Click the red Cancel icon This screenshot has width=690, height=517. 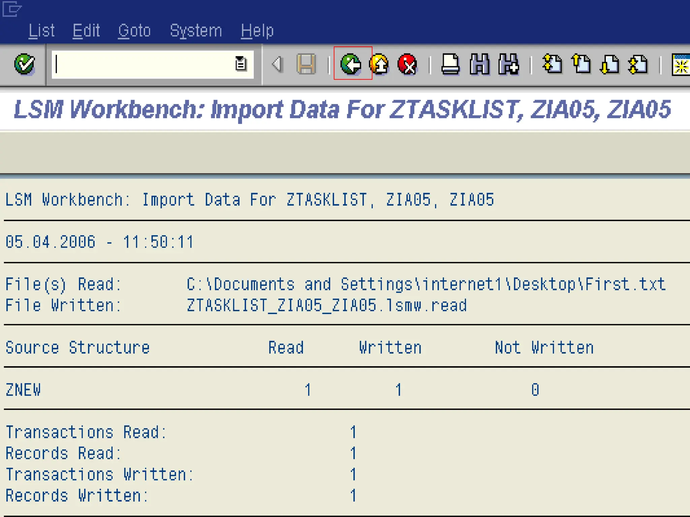(408, 64)
